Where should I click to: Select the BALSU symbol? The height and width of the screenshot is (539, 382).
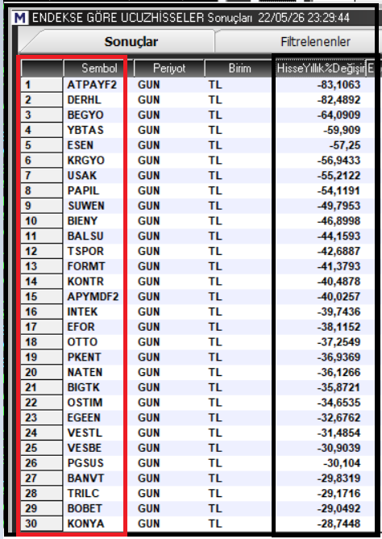pos(85,236)
